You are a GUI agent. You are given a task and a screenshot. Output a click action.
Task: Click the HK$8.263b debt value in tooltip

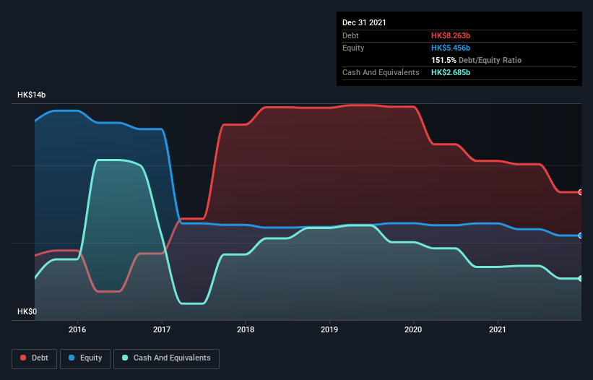click(451, 35)
